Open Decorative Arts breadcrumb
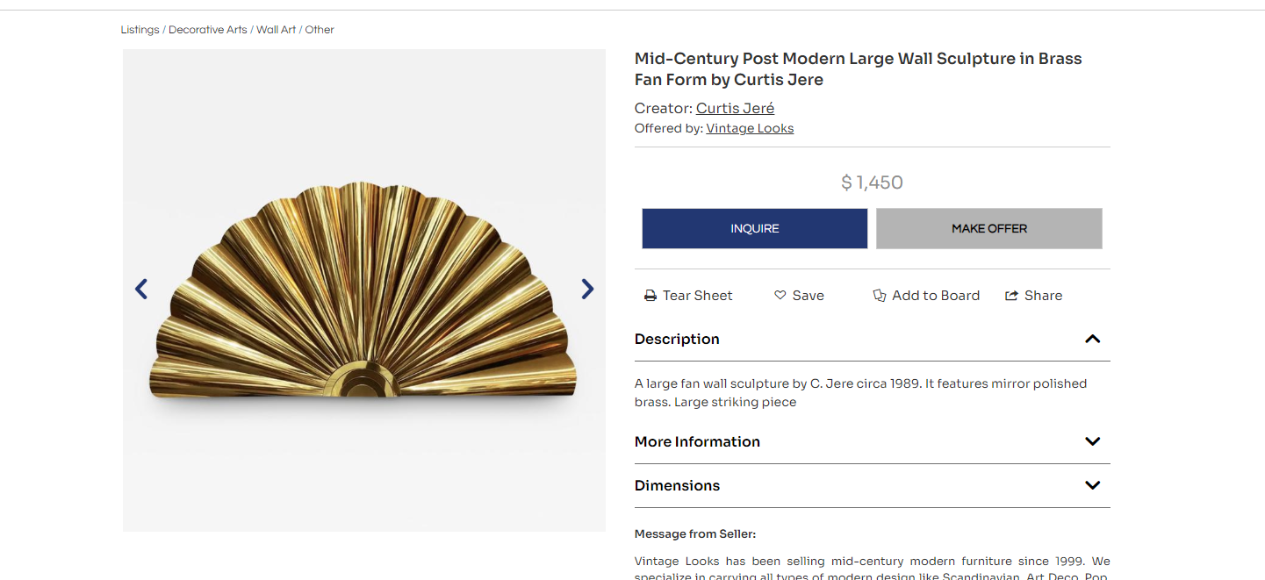Screen dimensions: 1265x580 pyautogui.click(x=208, y=30)
